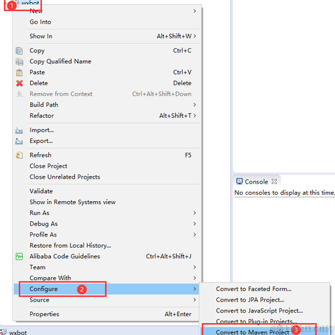Click the Copy icon in context menu
Image resolution: width=335 pixels, height=335 pixels.
(20, 51)
